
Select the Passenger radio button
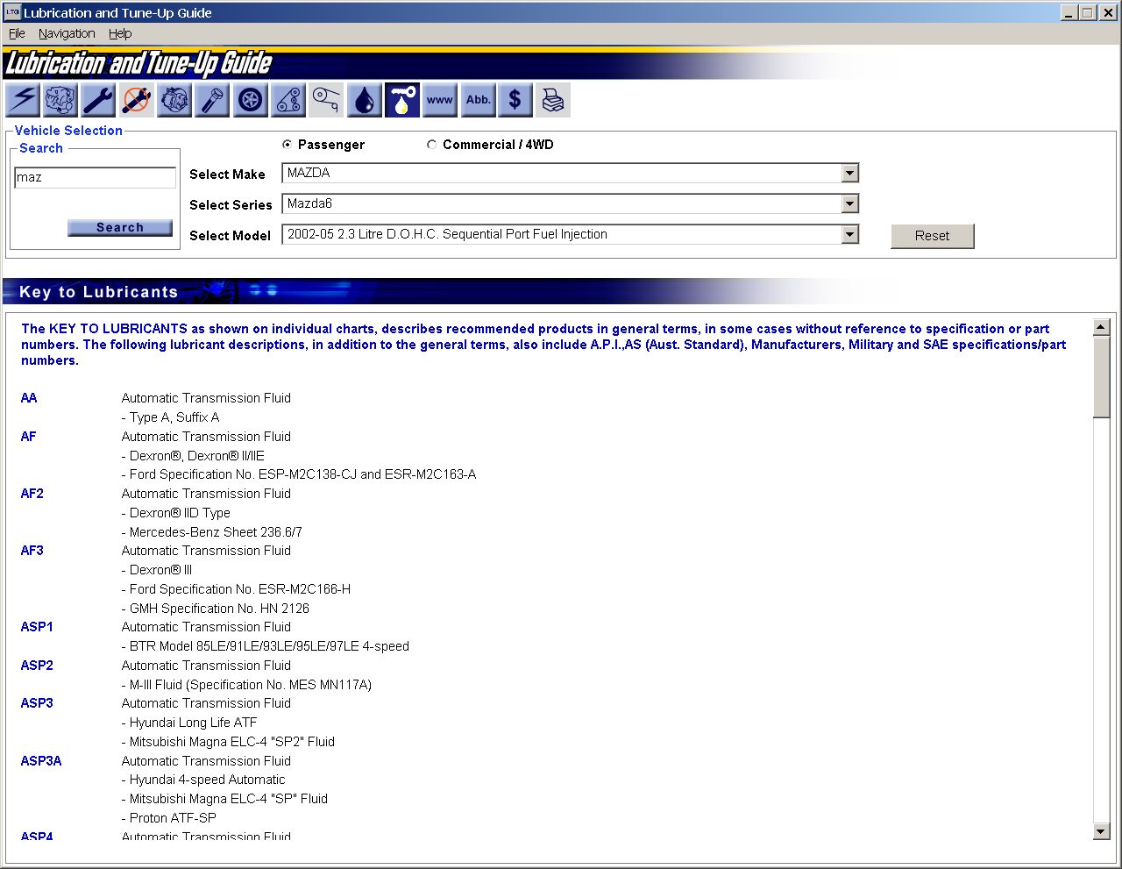pyautogui.click(x=287, y=145)
